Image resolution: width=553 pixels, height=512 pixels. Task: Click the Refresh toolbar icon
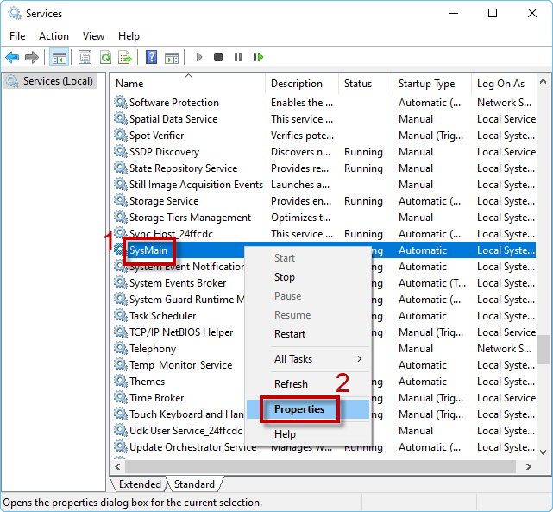[x=105, y=57]
